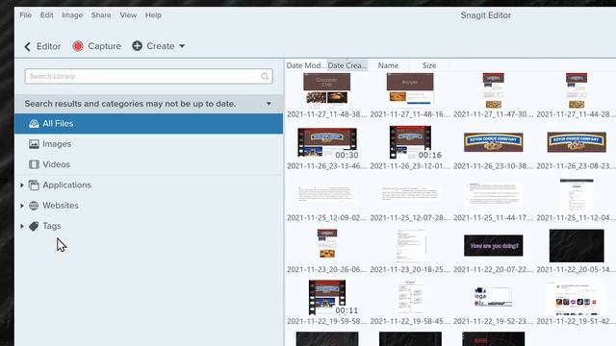Click the file name 2021-11-22_19-59-58

coord(327,322)
